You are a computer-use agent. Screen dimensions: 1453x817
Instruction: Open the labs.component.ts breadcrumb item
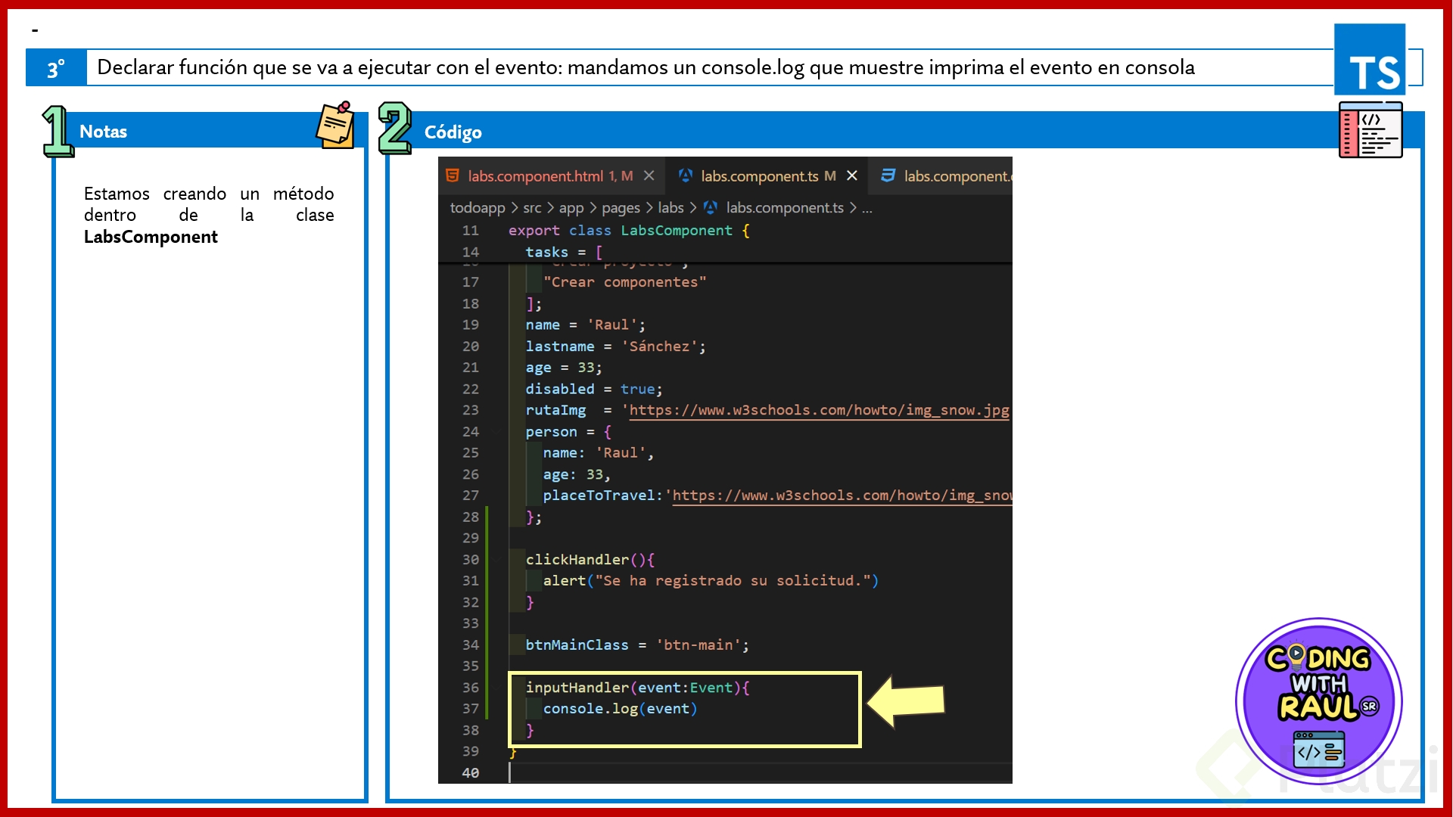784,207
